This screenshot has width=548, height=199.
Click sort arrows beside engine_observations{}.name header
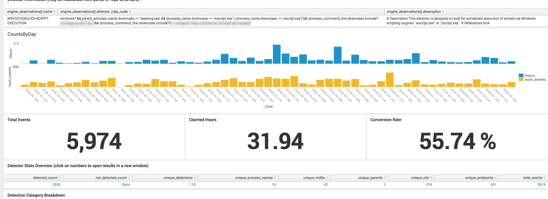55,12
